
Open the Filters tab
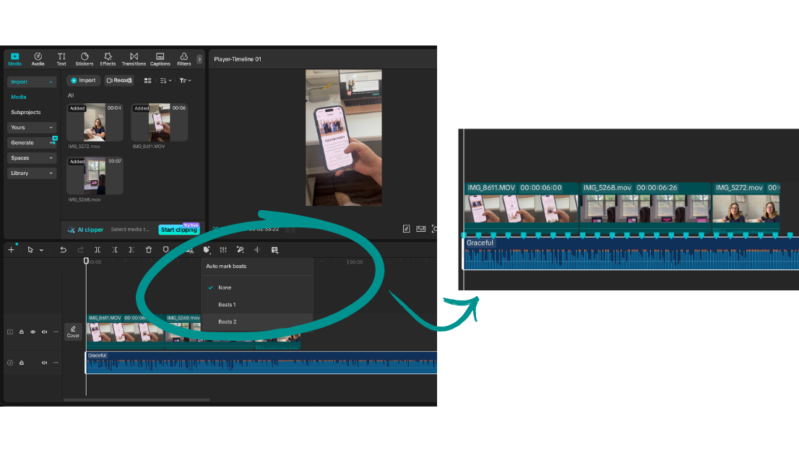(x=184, y=59)
